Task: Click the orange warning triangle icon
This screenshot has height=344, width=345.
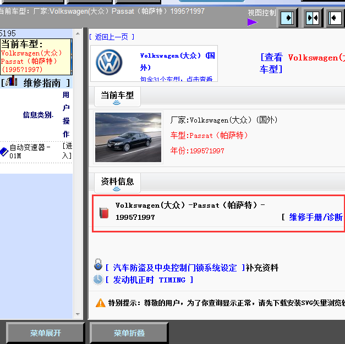Action: point(101,303)
